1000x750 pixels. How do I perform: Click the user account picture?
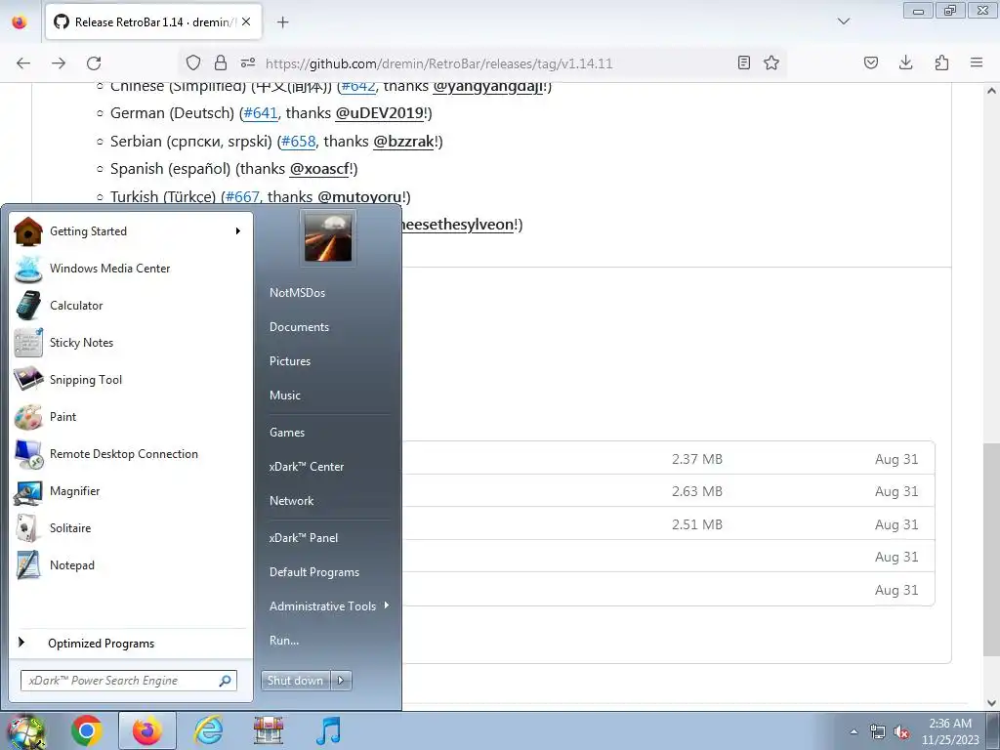click(328, 237)
